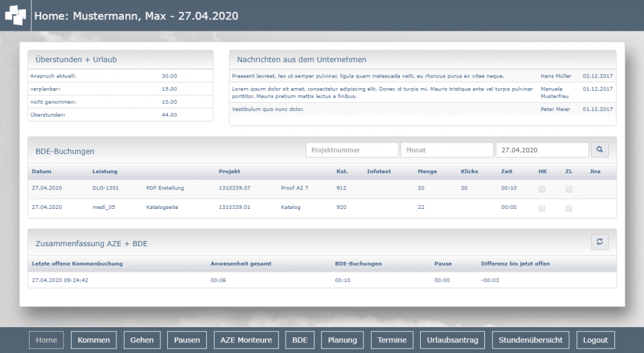
Task: Click the Logout button
Action: (x=595, y=340)
